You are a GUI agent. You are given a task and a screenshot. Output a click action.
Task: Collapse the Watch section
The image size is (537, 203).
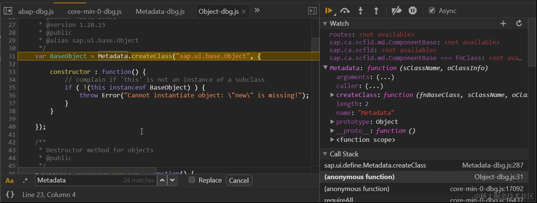click(x=325, y=24)
